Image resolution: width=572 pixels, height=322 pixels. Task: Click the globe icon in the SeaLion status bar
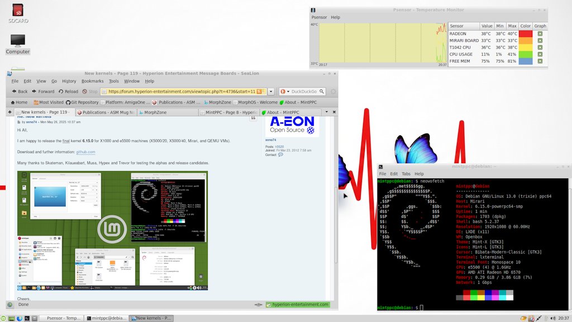pos(10,305)
